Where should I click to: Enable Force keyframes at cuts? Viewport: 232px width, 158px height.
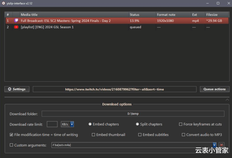click(181, 124)
